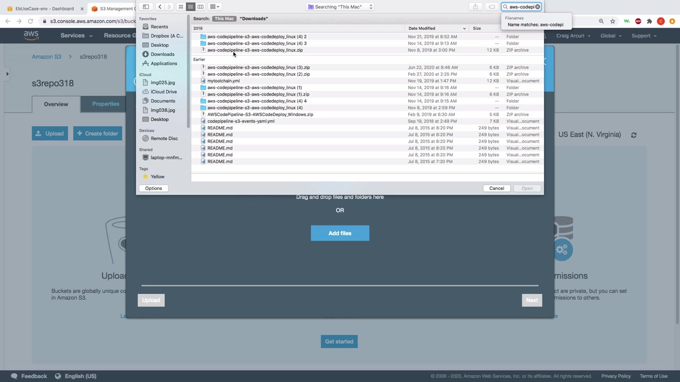Open the Global region menu

[611, 36]
